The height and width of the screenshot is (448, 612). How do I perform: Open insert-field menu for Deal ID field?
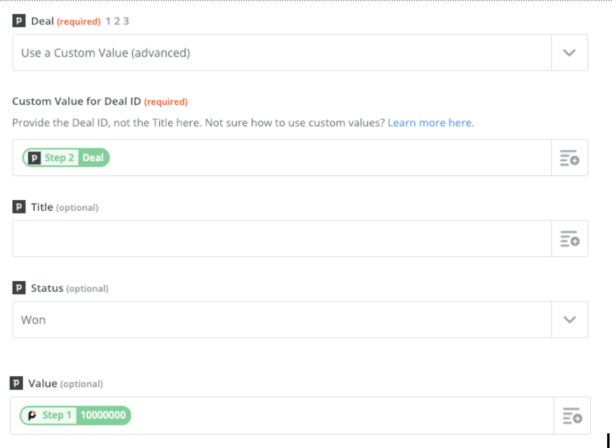coord(569,158)
